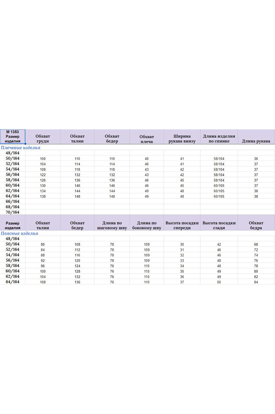Select chest value 126 in the 58/164 row
This screenshot has width=275, height=414.
[x=43, y=180]
